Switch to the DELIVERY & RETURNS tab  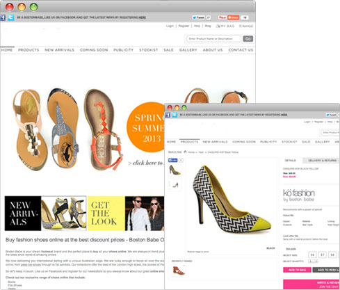click(x=322, y=161)
